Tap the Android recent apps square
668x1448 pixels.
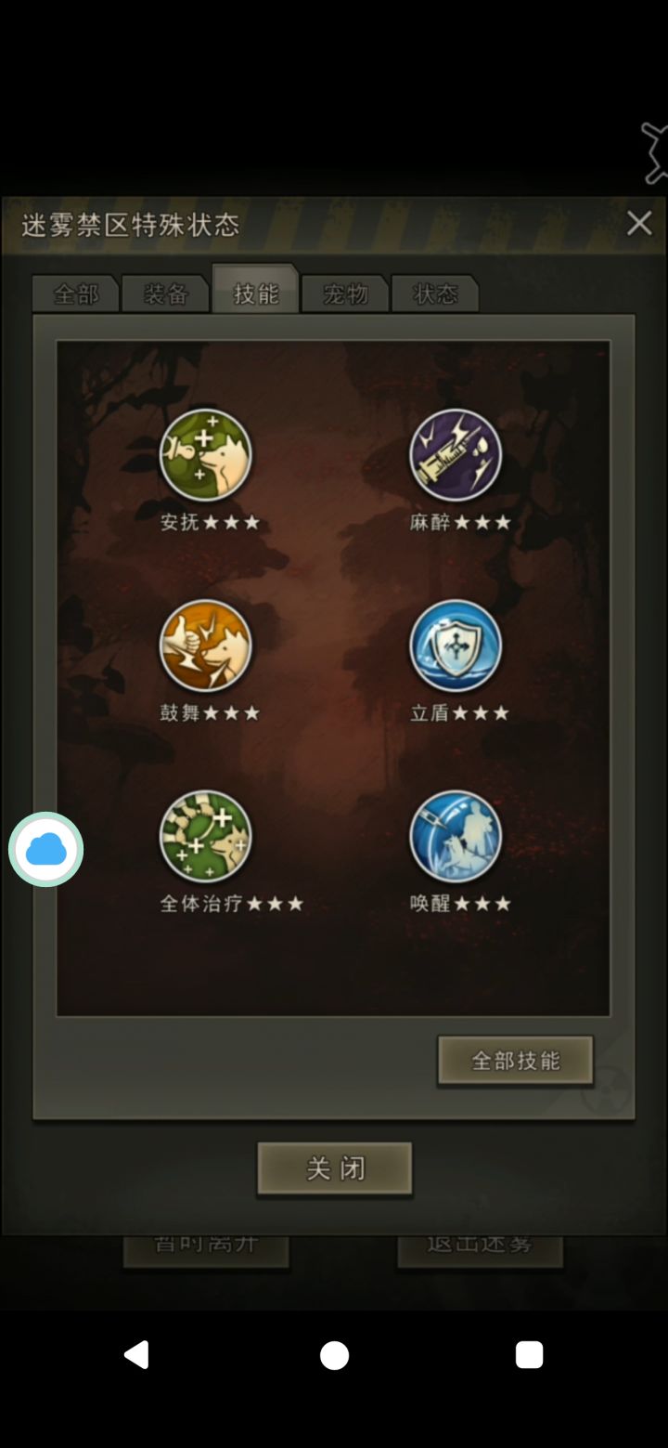530,1355
